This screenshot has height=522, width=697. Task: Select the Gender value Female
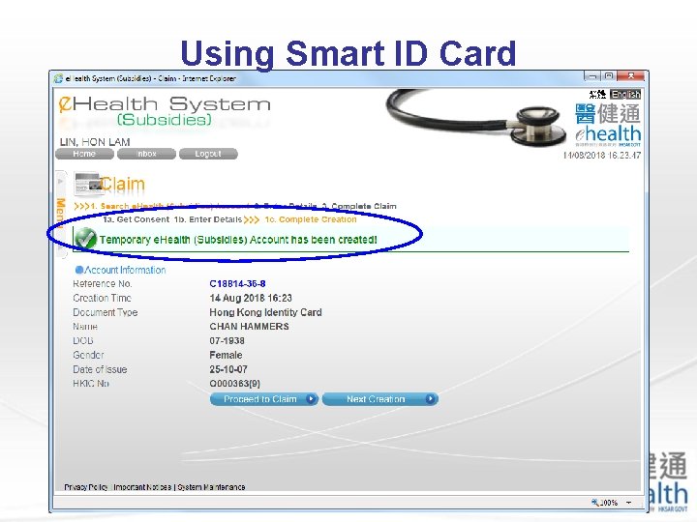(226, 355)
